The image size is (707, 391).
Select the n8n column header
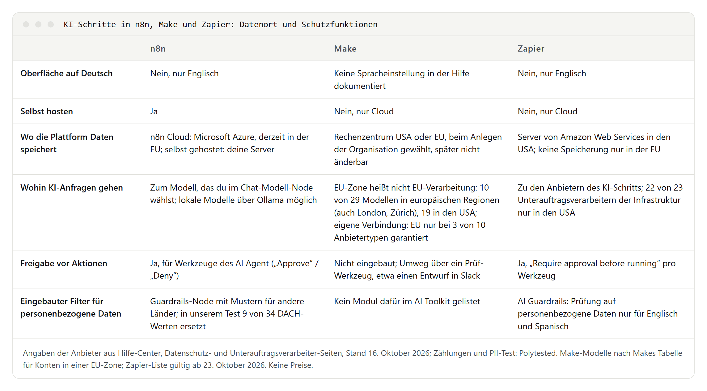158,48
